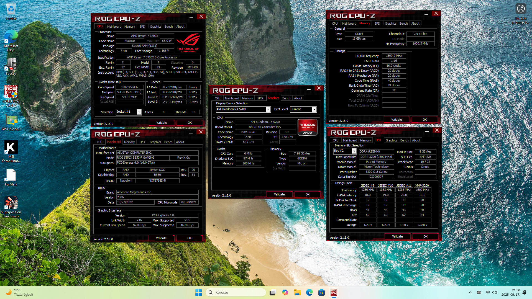
Task: Open the CPUID ROG CPU-Z desktop icon
Action: pyautogui.click(x=11, y=93)
